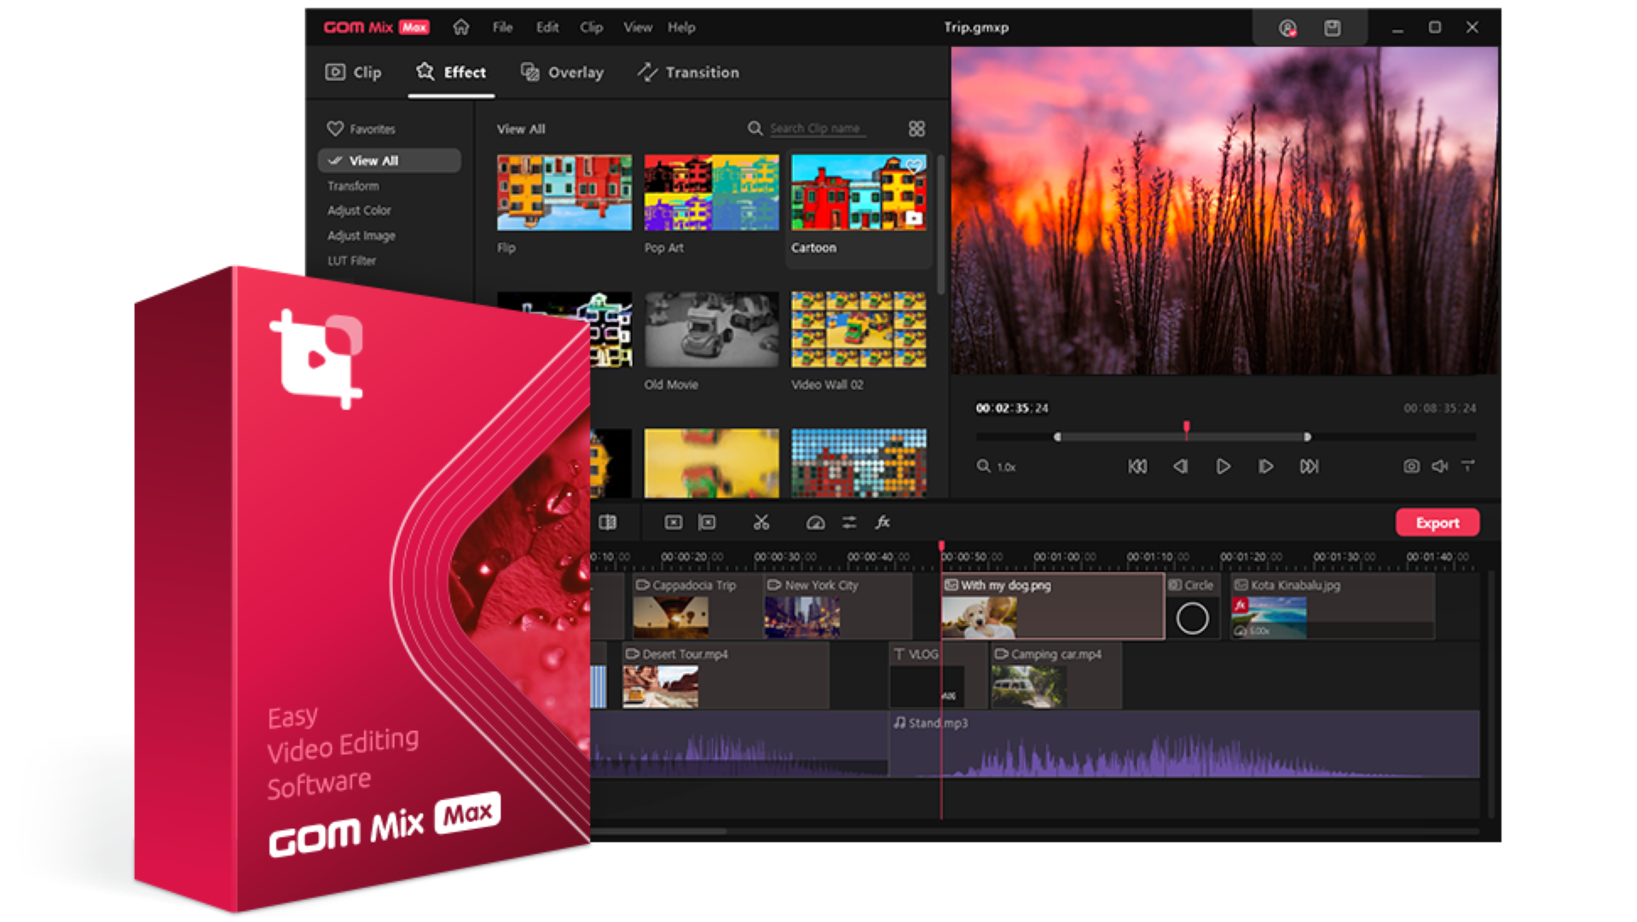Open the adjust settings sliders icon

[849, 523]
